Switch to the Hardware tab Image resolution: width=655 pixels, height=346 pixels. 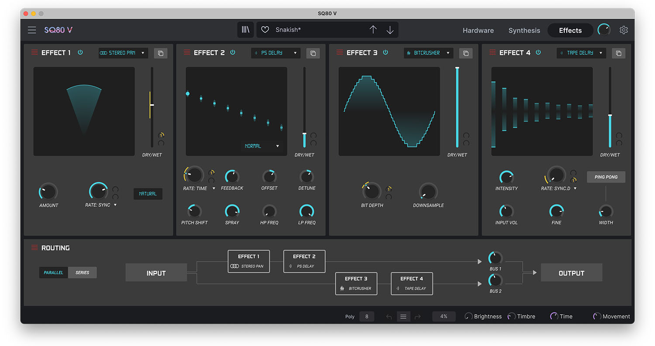click(478, 31)
